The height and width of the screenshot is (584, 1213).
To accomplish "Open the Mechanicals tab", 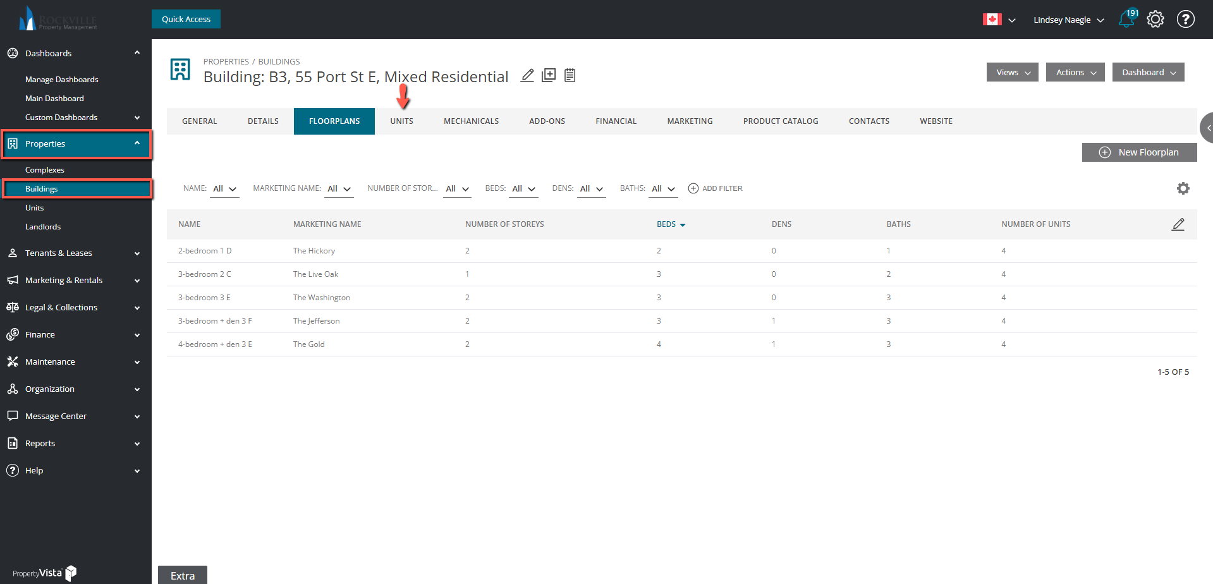I will 471,121.
